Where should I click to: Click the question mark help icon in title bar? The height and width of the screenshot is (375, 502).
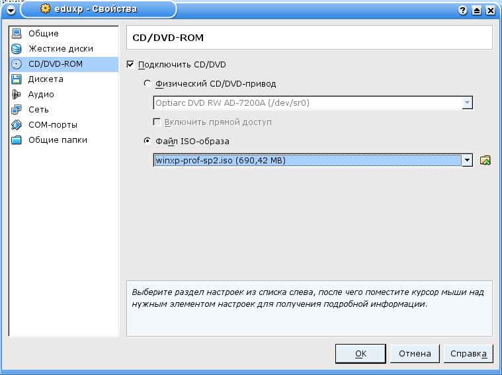pyautogui.click(x=462, y=10)
